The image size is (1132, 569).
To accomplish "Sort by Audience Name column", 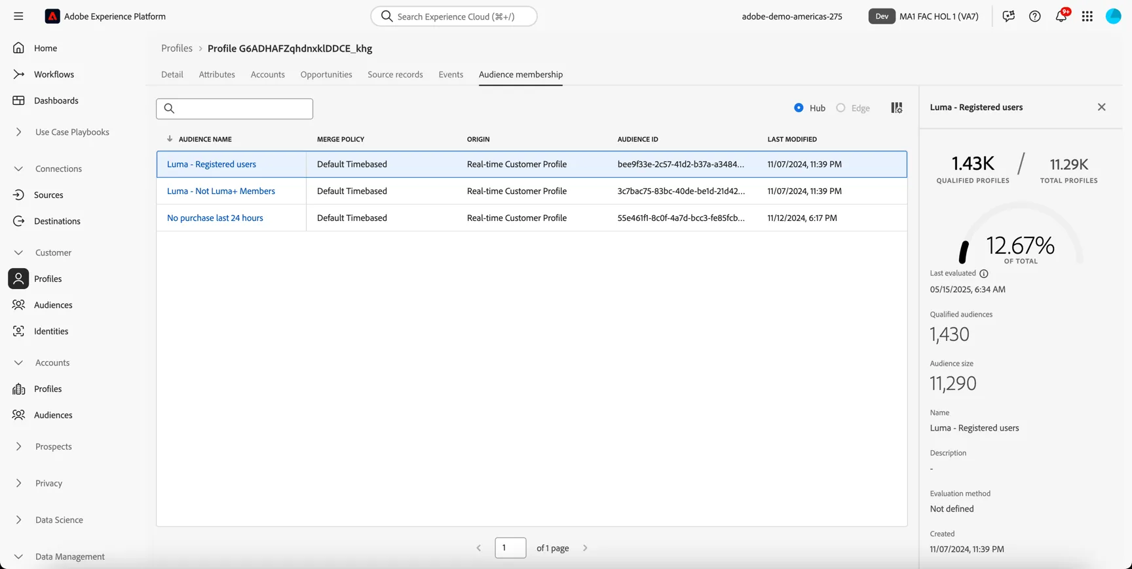I will pos(204,139).
